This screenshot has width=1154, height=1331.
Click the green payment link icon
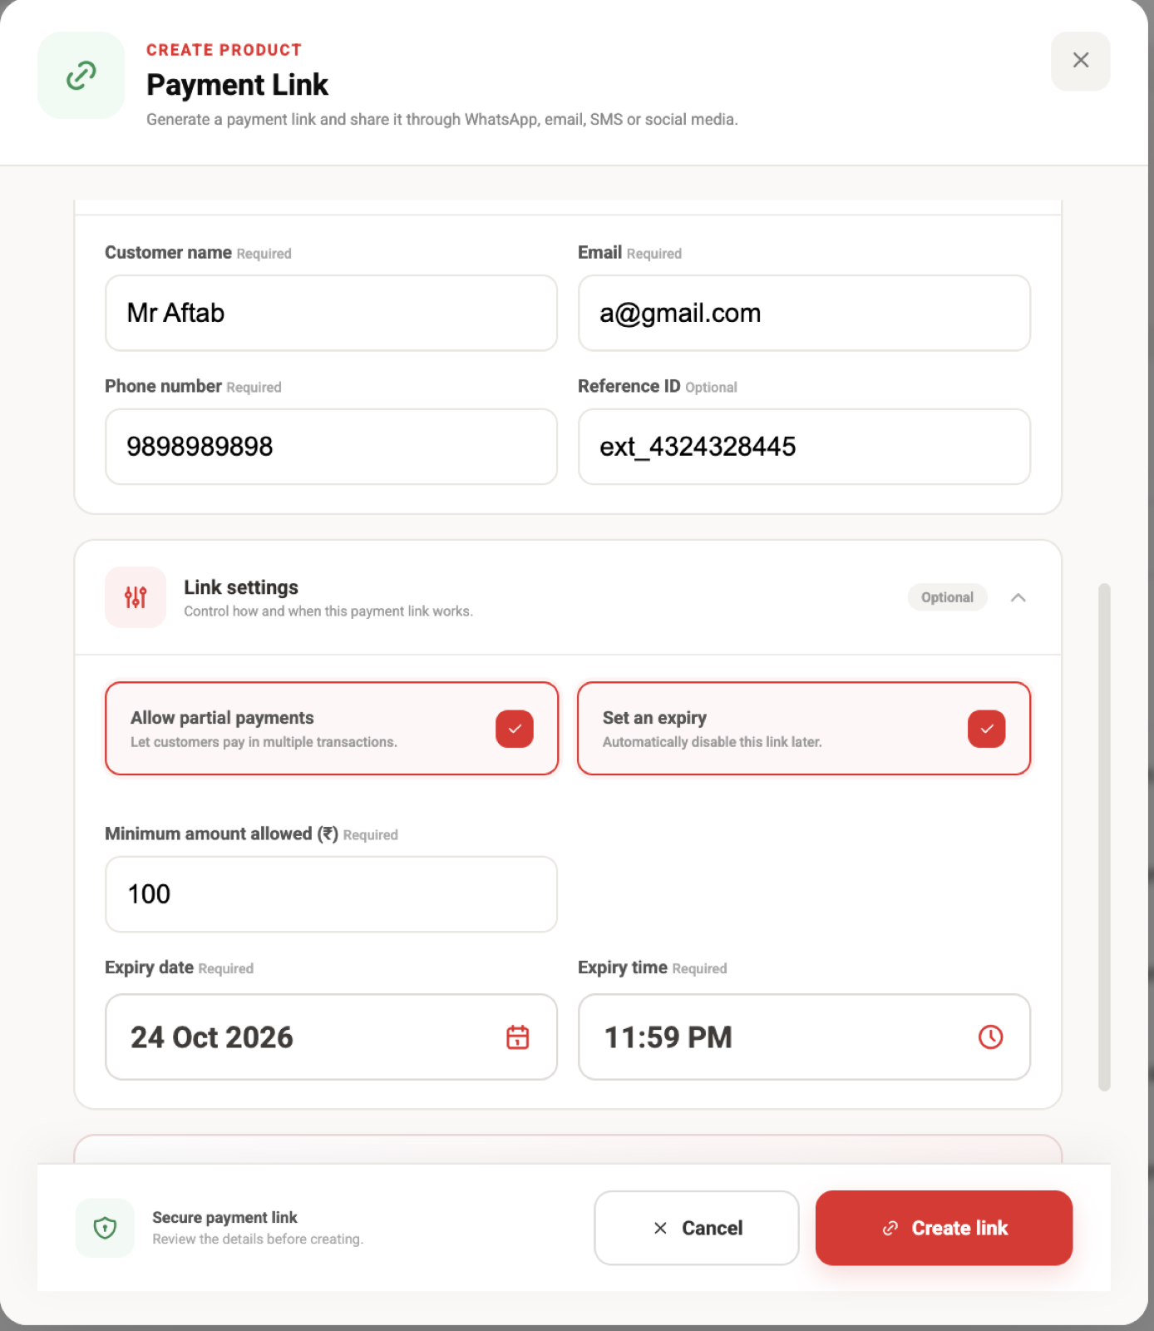[x=81, y=75]
